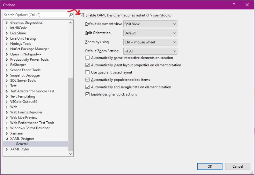
Task: Toggle Enable designer quick actions
Action: click(x=87, y=94)
